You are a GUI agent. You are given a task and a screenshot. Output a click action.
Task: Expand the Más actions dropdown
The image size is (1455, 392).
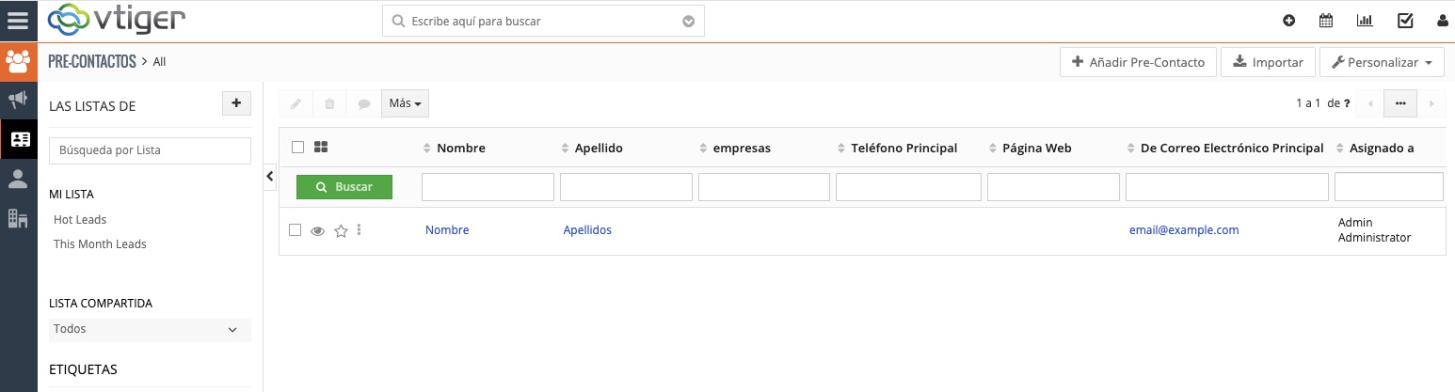[x=405, y=103]
